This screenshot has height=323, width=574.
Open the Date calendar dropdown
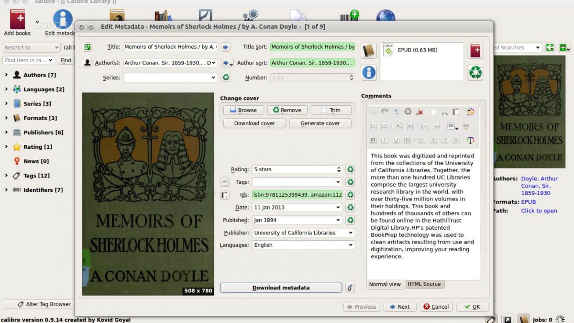(x=338, y=208)
